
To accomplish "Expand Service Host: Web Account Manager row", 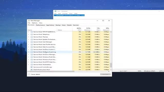I will pyautogui.click(x=28, y=47).
